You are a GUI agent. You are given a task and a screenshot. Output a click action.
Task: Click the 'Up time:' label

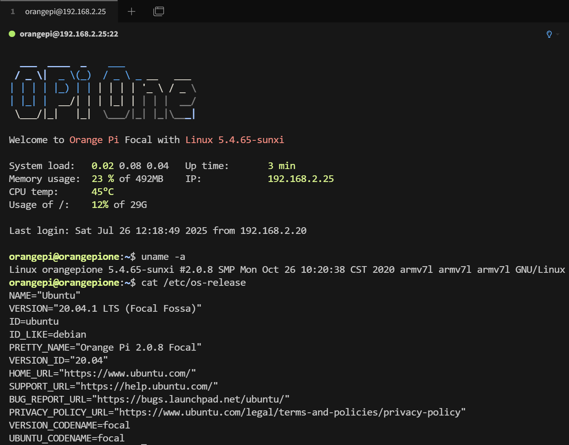pos(207,166)
